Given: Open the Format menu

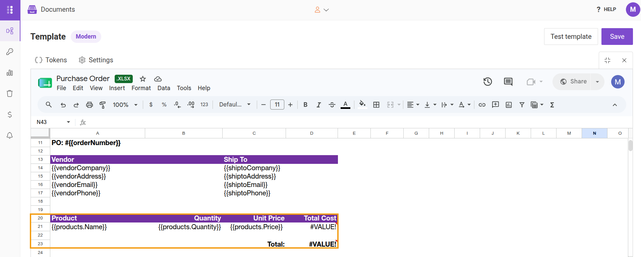Looking at the screenshot, I should 141,88.
